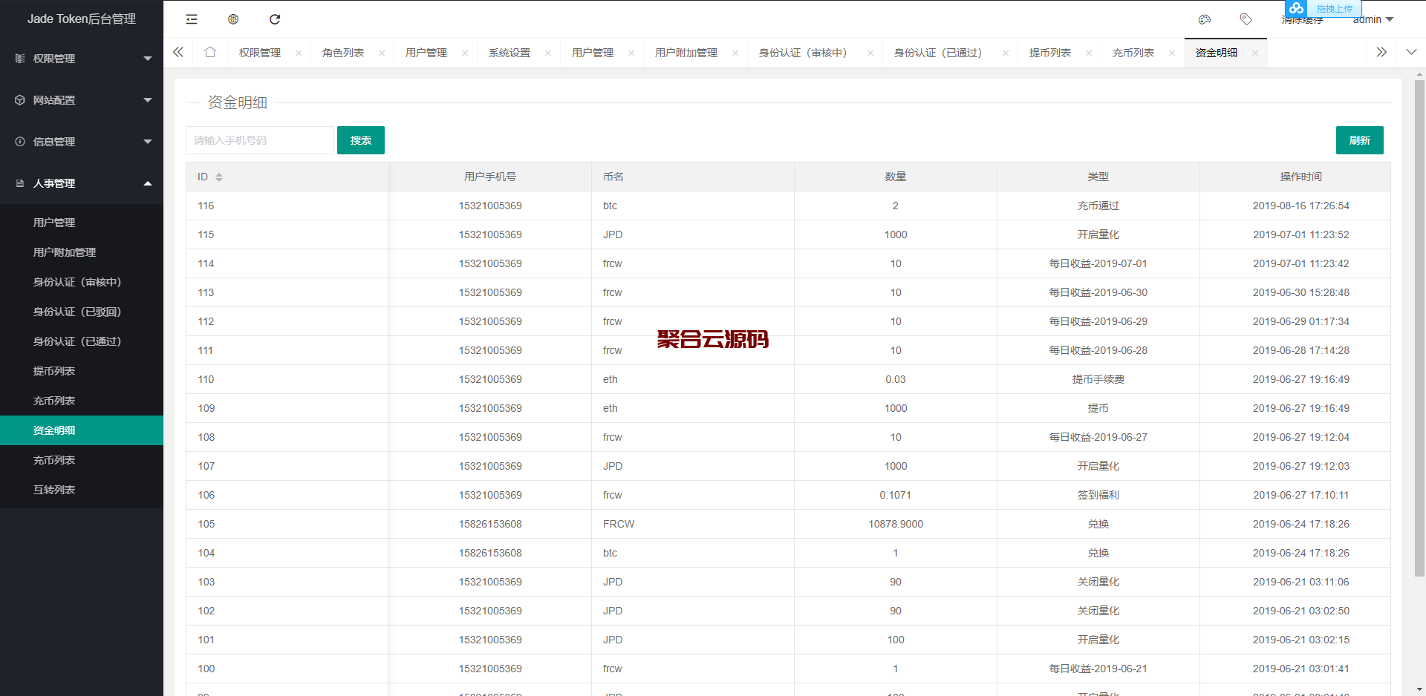Screen dimensions: 1426x696
Task: Click the 搜索 search button
Action: tap(361, 140)
